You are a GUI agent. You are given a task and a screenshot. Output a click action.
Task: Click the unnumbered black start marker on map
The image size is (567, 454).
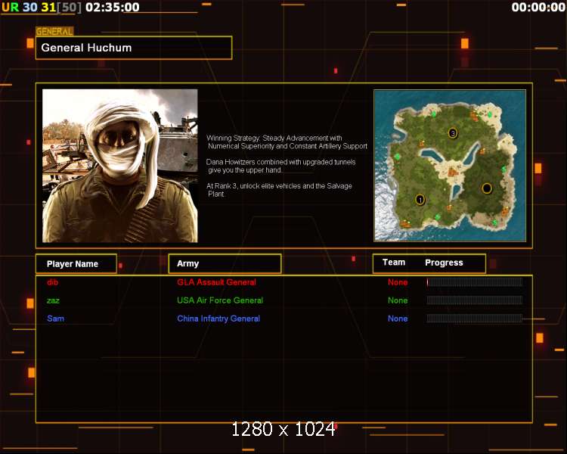point(487,188)
